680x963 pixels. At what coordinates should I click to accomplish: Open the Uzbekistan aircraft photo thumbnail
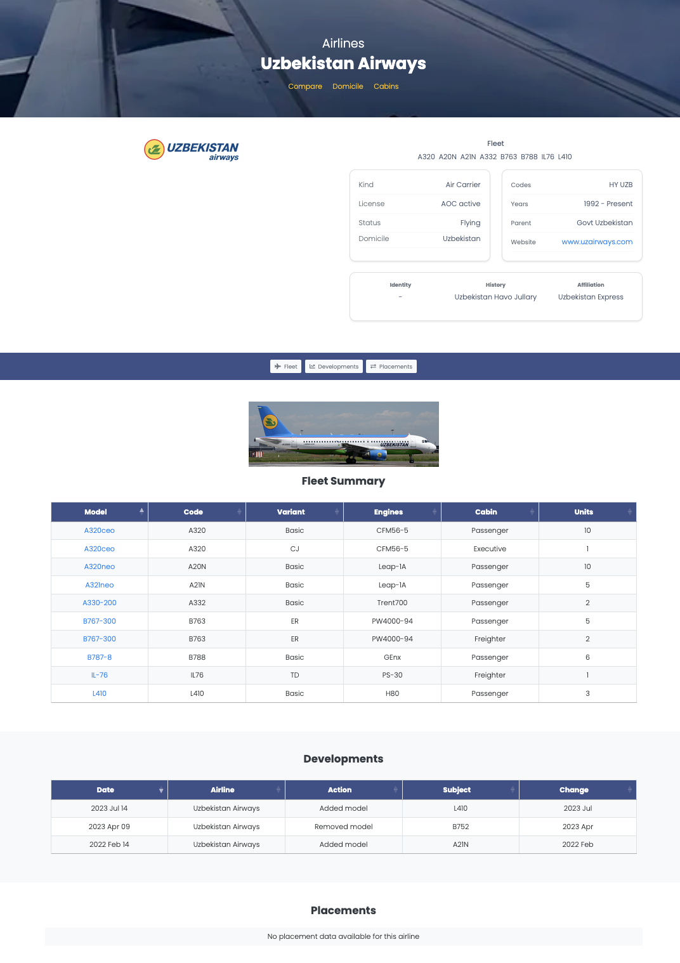pyautogui.click(x=344, y=434)
